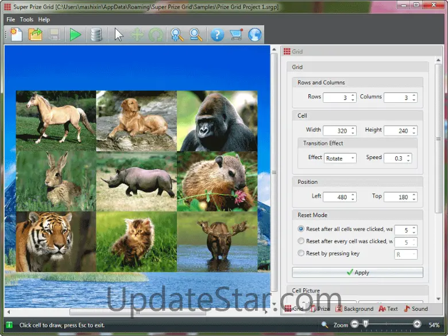Open help via blue question mark icon
This screenshot has height=336, width=448.
(217, 35)
